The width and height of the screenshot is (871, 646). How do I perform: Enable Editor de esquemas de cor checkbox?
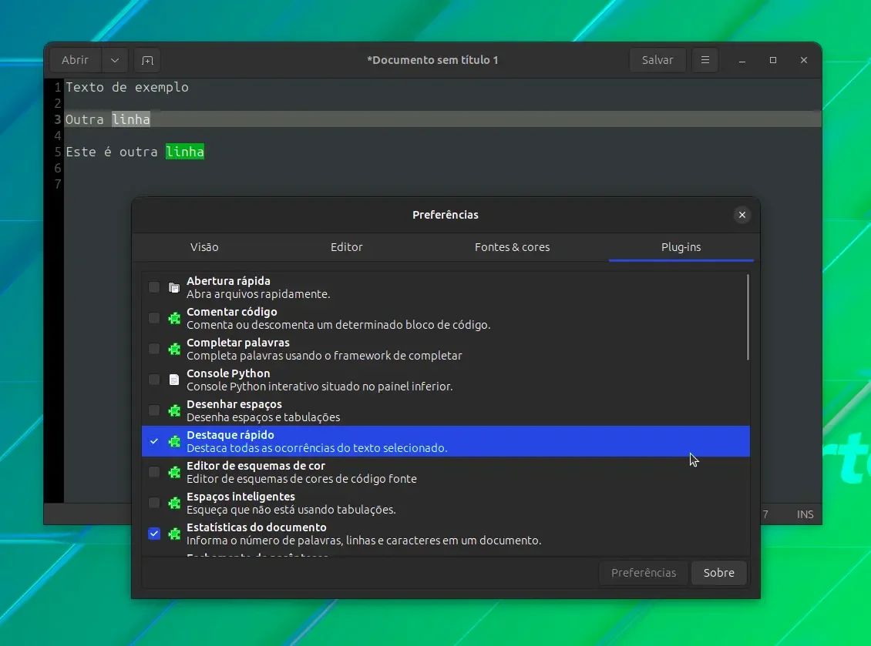click(154, 472)
